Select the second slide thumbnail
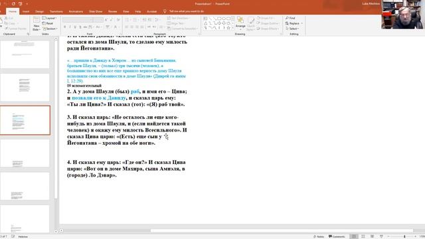The image size is (425, 239). click(x=25, y=87)
